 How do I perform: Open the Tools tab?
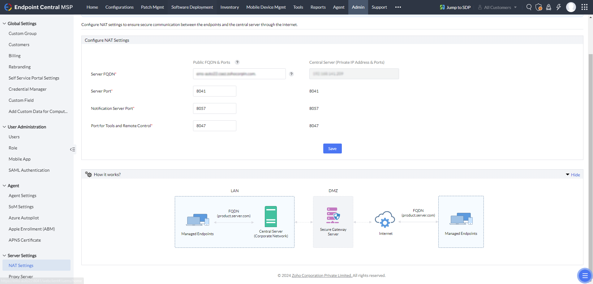[x=298, y=7]
